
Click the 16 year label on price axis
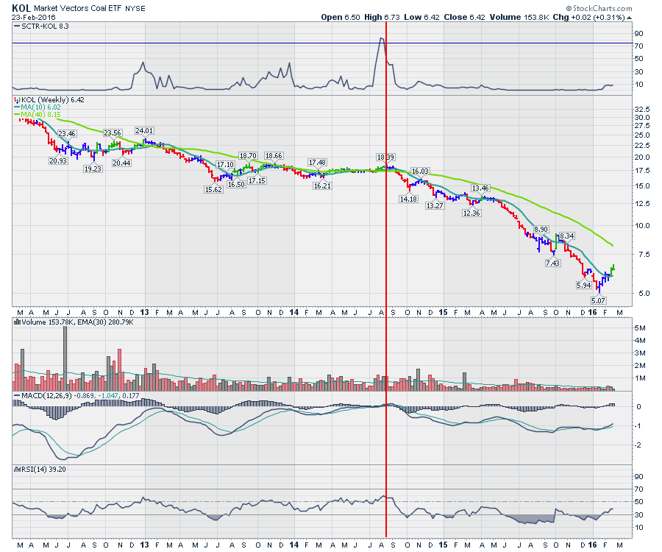[x=592, y=312]
